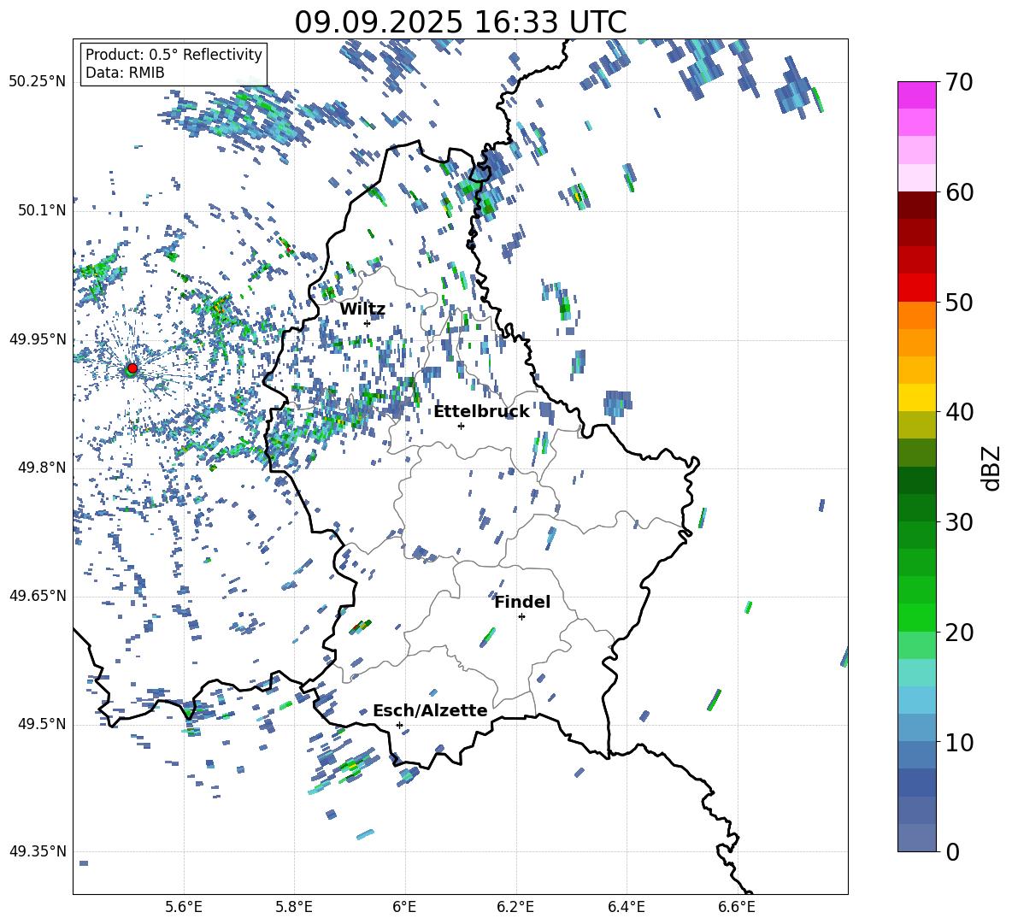Click the 49.65°N latitude label
Screen dimensions: 1012x924
coord(38,595)
